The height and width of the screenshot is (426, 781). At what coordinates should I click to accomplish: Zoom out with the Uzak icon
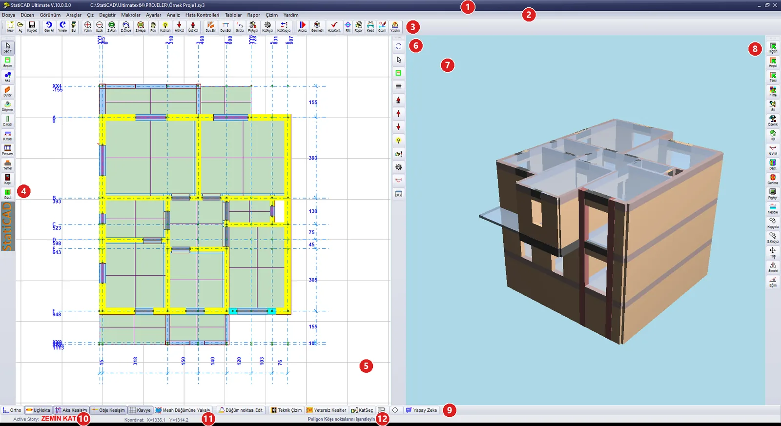[x=100, y=26]
